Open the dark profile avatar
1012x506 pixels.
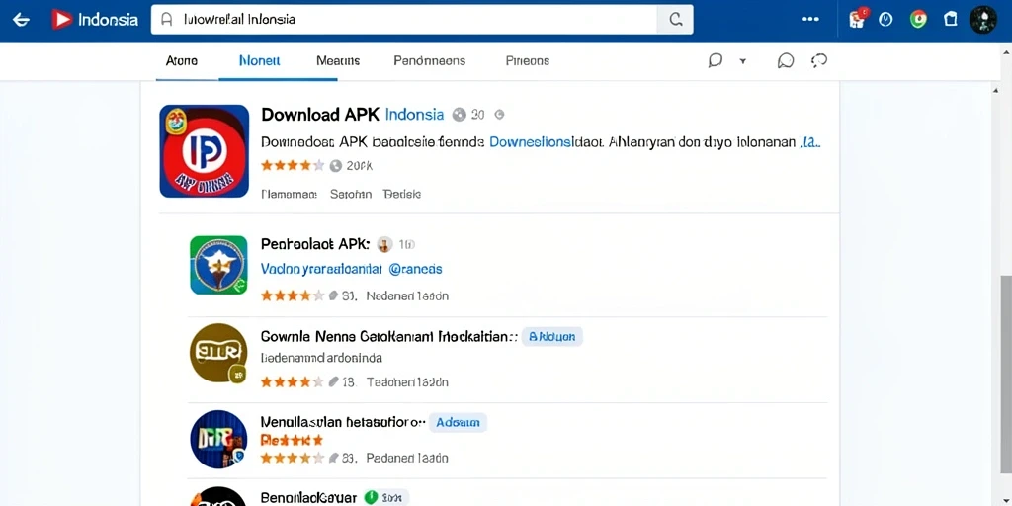click(983, 20)
